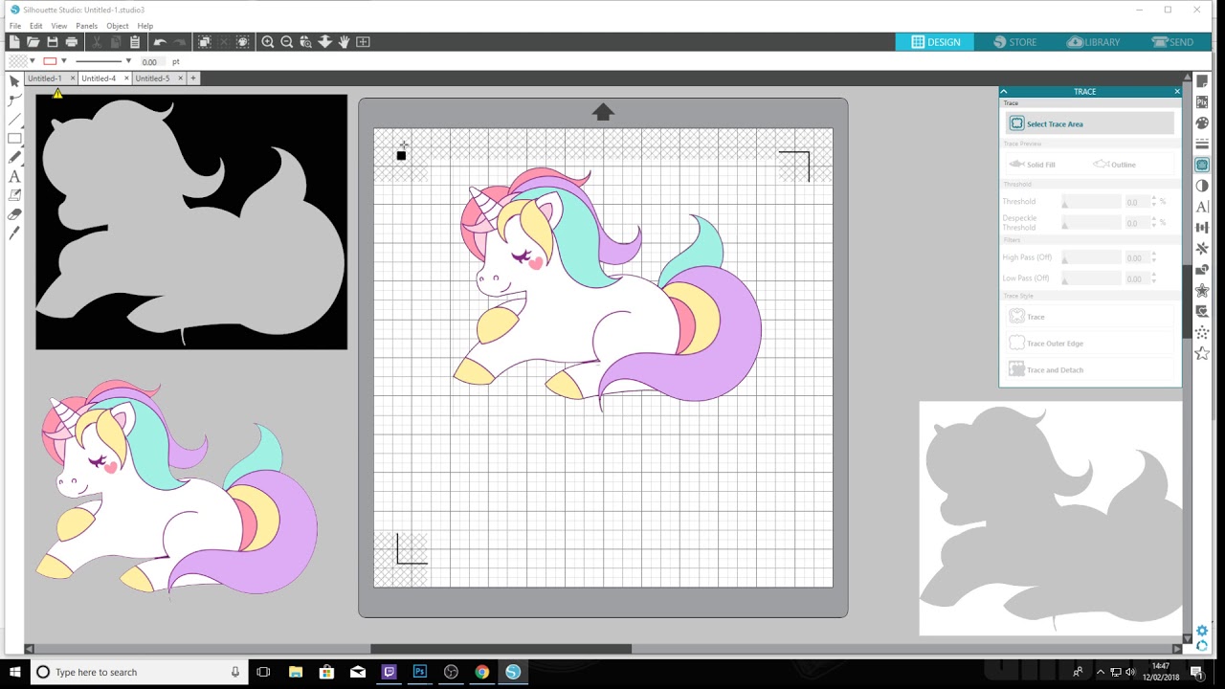1225x689 pixels.
Task: Click the Fit to Window icon
Action: tap(363, 42)
